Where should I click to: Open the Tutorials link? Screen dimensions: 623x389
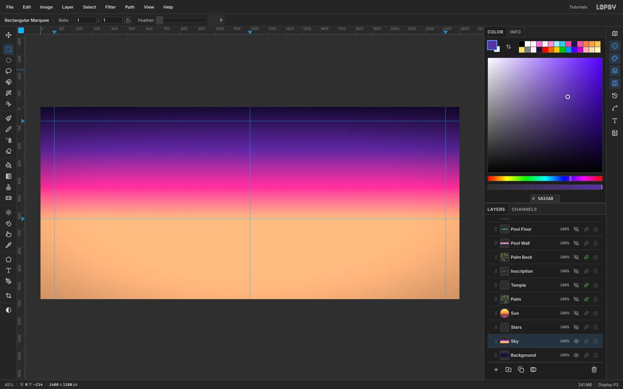click(578, 7)
